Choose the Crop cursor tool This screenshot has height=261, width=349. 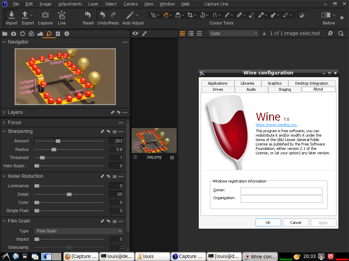pos(190,15)
